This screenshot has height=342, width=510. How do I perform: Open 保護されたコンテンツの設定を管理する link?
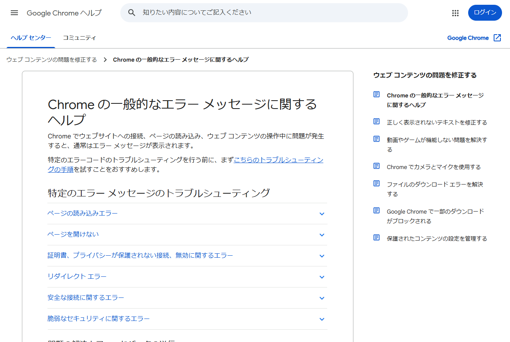[437, 239]
